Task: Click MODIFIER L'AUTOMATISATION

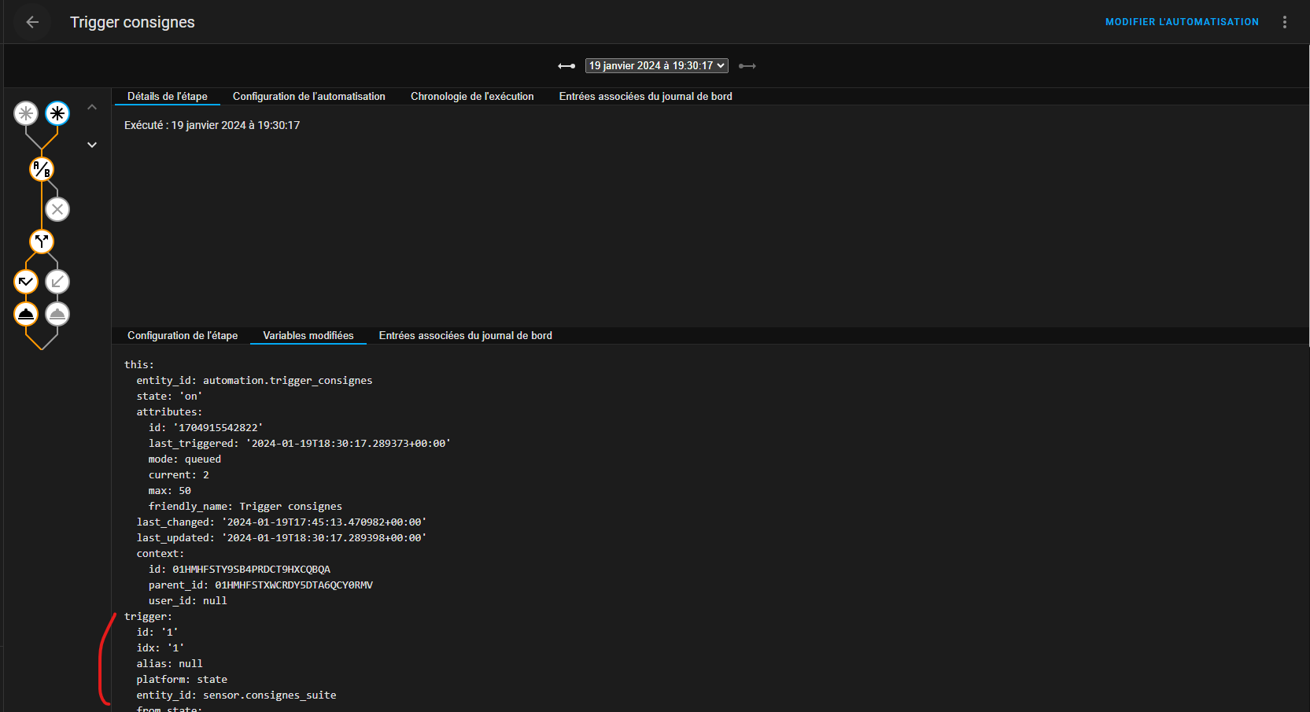Action: pyautogui.click(x=1182, y=21)
